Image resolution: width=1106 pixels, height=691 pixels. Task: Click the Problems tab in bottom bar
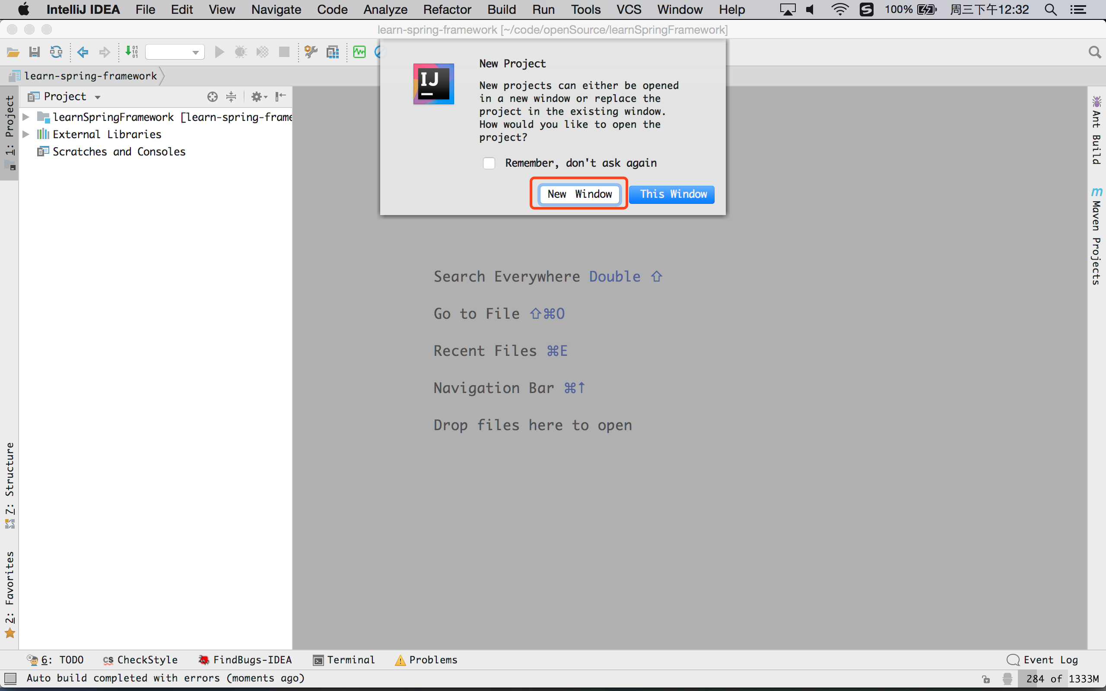426,660
